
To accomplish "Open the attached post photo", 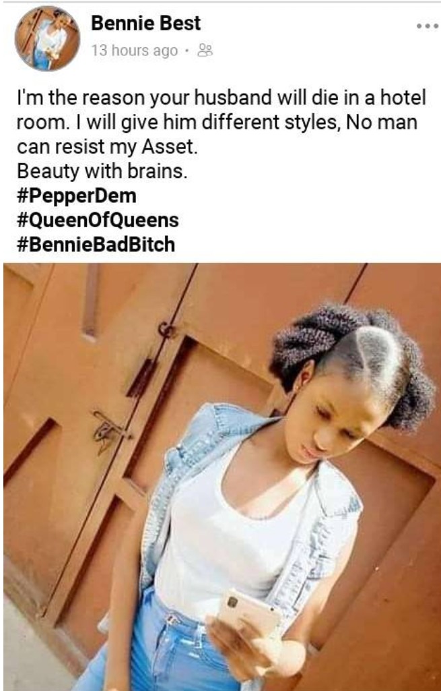I will tap(222, 477).
